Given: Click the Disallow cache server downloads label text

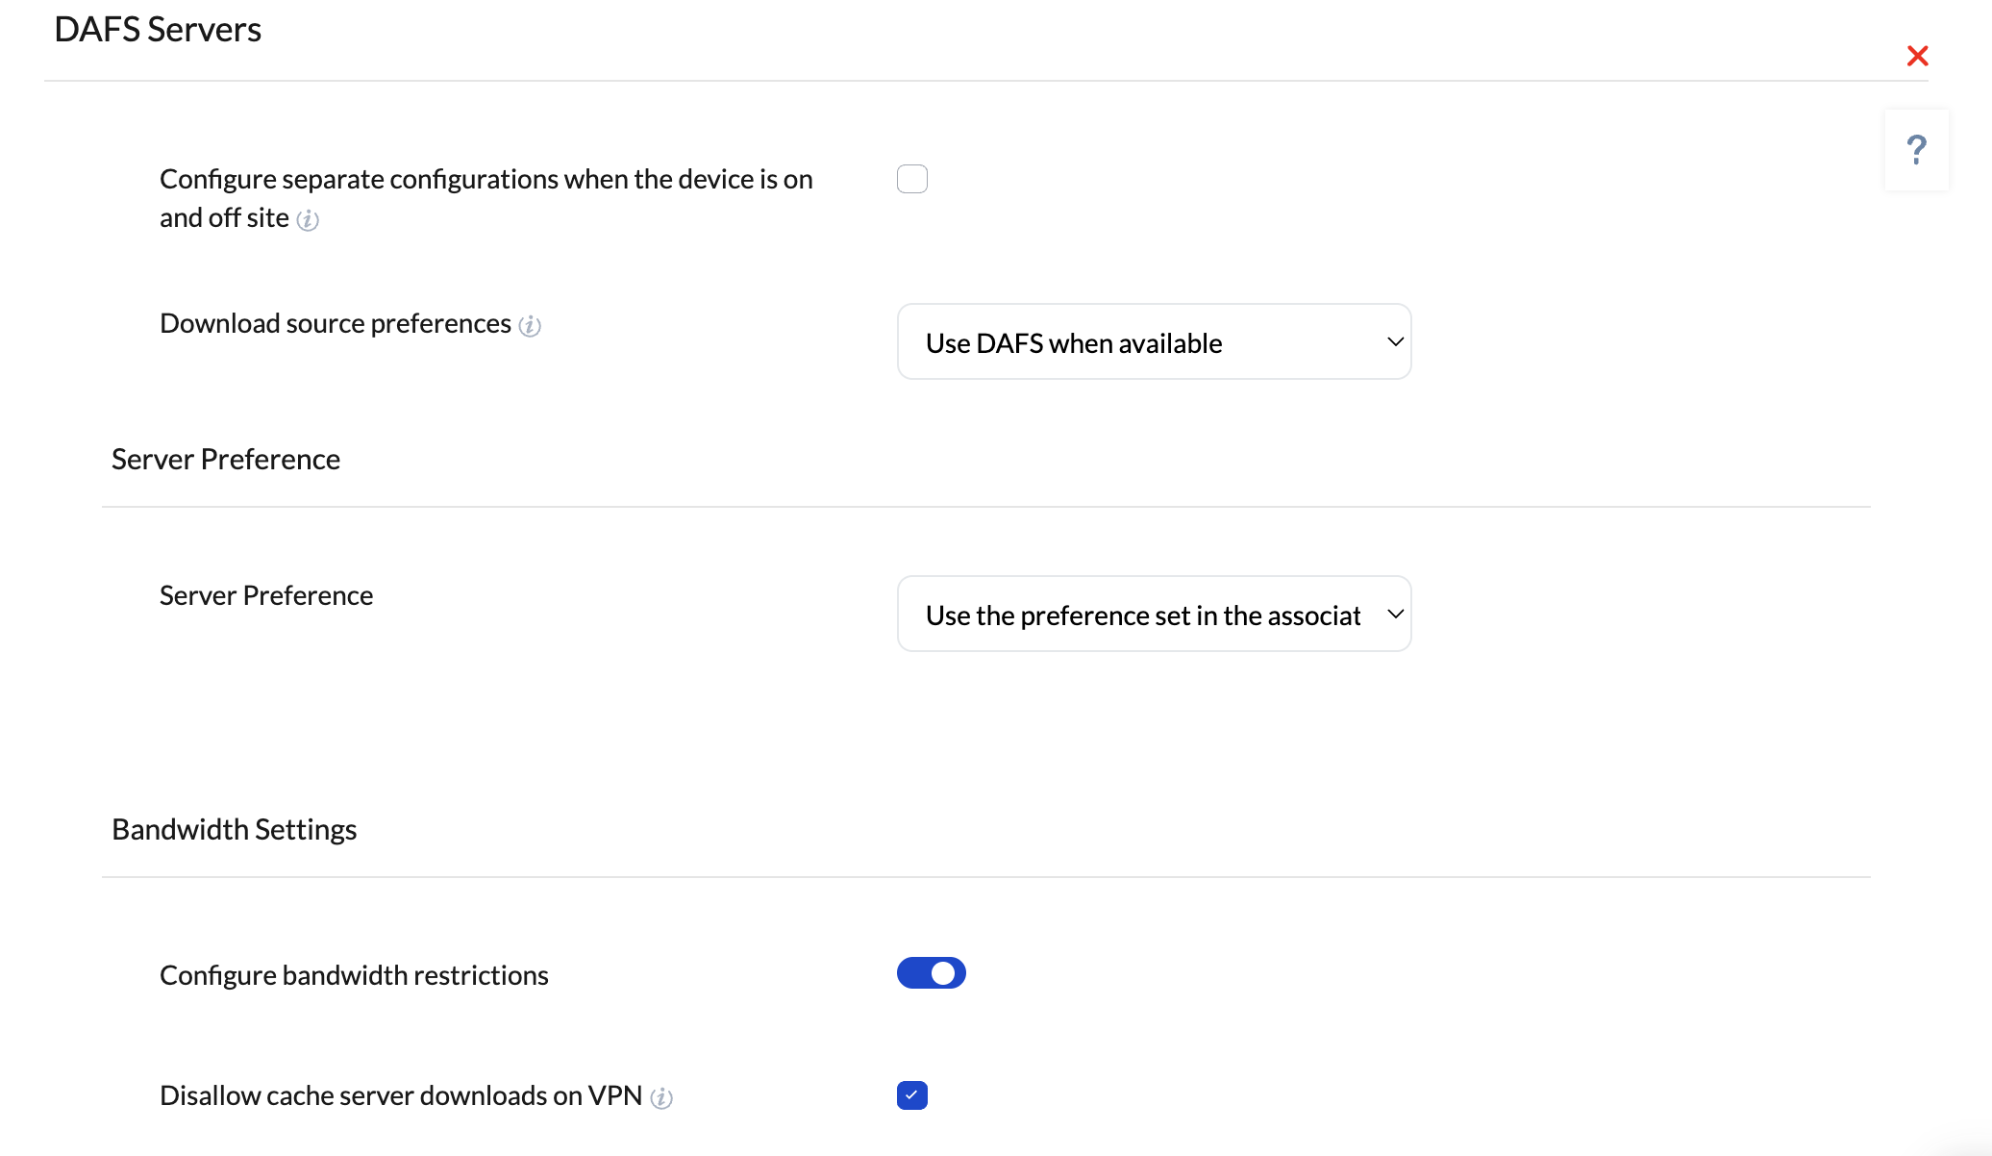Looking at the screenshot, I should (401, 1095).
